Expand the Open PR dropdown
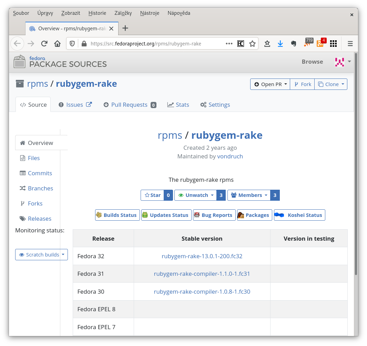The height and width of the screenshot is (346, 367). (x=270, y=84)
